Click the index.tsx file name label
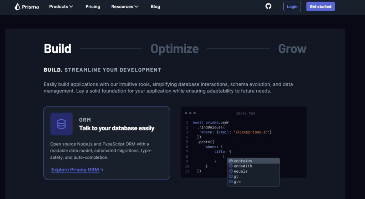 pos(245,113)
